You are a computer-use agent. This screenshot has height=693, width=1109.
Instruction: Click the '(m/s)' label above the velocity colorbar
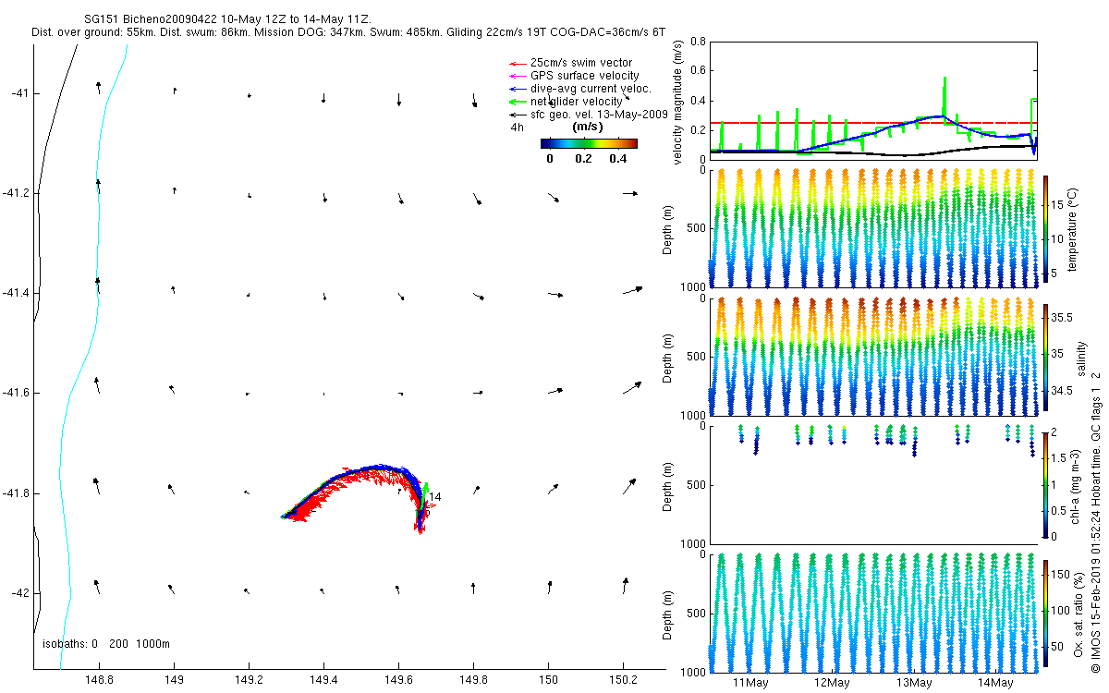click(589, 127)
